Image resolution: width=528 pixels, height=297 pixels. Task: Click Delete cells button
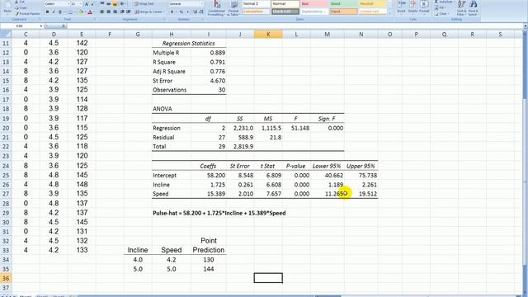coord(412,7)
